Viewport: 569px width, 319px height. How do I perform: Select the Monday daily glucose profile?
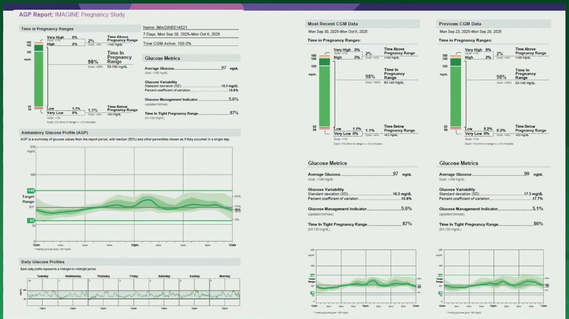pyautogui.click(x=225, y=292)
